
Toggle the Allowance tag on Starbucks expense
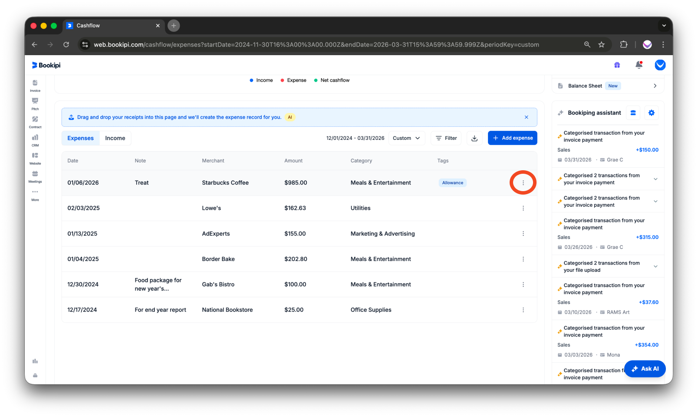point(452,182)
